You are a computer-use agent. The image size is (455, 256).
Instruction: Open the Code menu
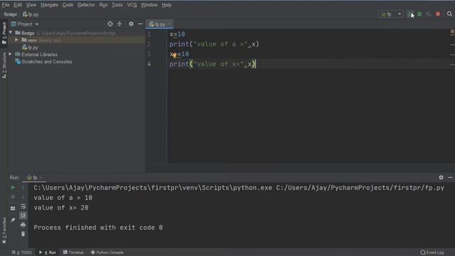click(x=68, y=5)
